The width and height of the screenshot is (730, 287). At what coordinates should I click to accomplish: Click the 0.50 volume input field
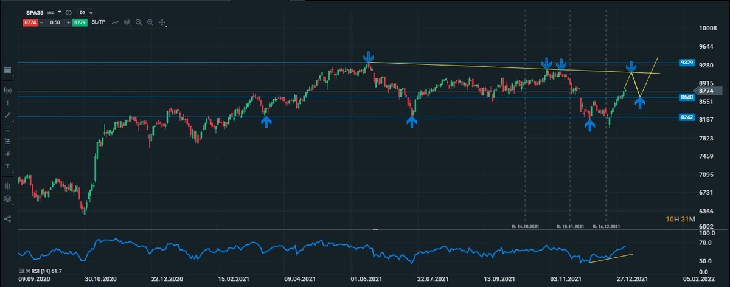pyautogui.click(x=55, y=22)
